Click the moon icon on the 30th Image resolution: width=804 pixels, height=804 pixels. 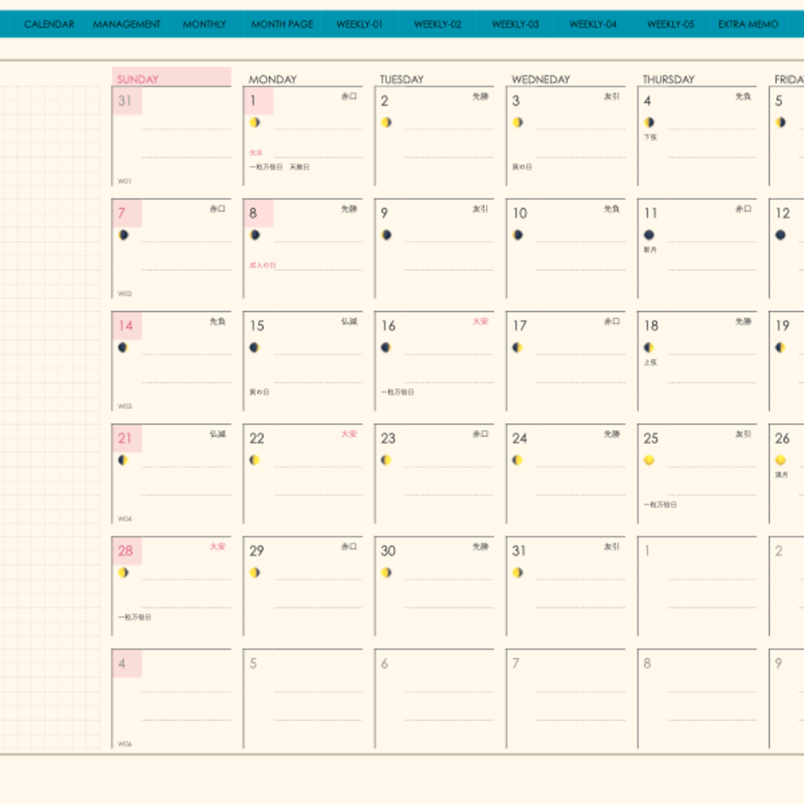pos(386,572)
